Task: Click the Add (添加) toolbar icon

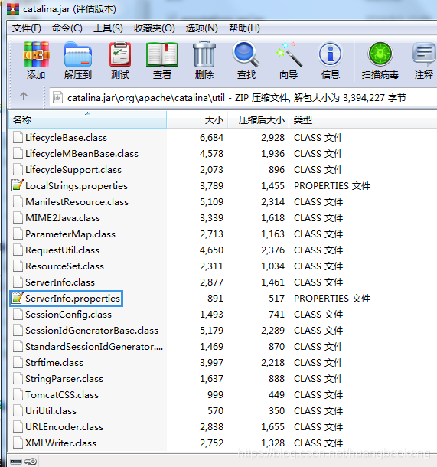Action: point(36,54)
